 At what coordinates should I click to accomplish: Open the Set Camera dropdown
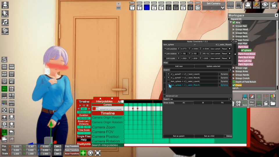point(213,8)
